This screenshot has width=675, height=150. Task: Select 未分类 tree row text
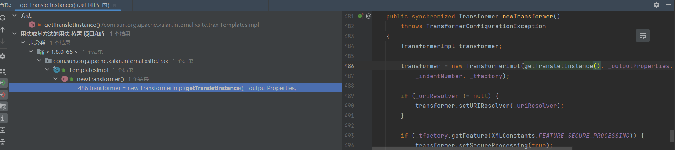click(37, 43)
